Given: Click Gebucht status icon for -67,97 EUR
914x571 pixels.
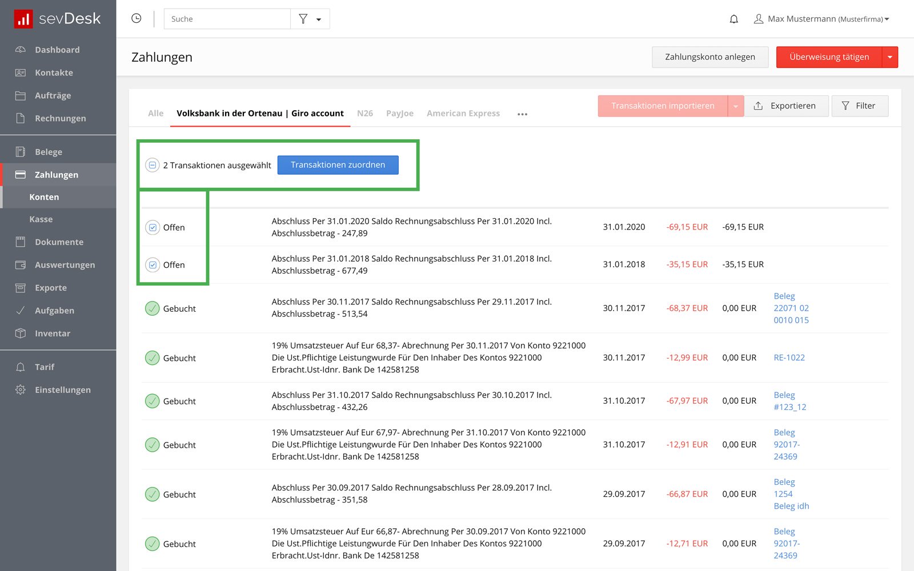Looking at the screenshot, I should tap(153, 401).
